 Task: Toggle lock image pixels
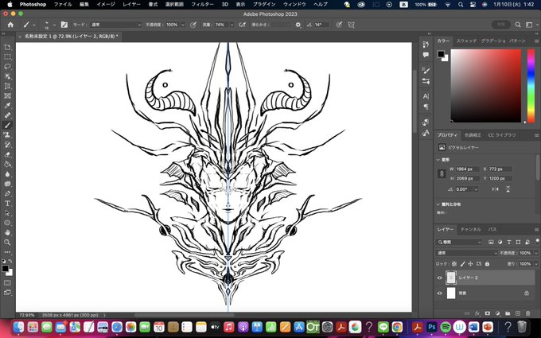pyautogui.click(x=463, y=264)
